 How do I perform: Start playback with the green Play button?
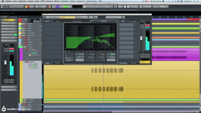(x=66, y=7)
